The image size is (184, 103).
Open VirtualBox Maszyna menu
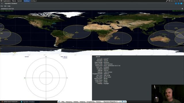(69, 102)
